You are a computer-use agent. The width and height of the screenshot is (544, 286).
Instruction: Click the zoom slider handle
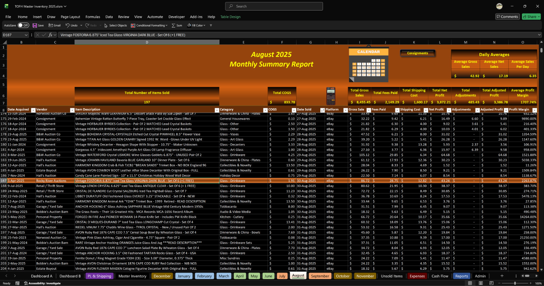[x=515, y=283]
